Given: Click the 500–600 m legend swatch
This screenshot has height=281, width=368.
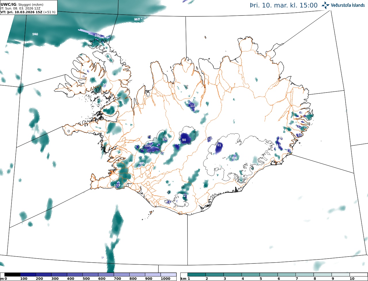Looking at the screenshot, I should [x=91, y=275].
